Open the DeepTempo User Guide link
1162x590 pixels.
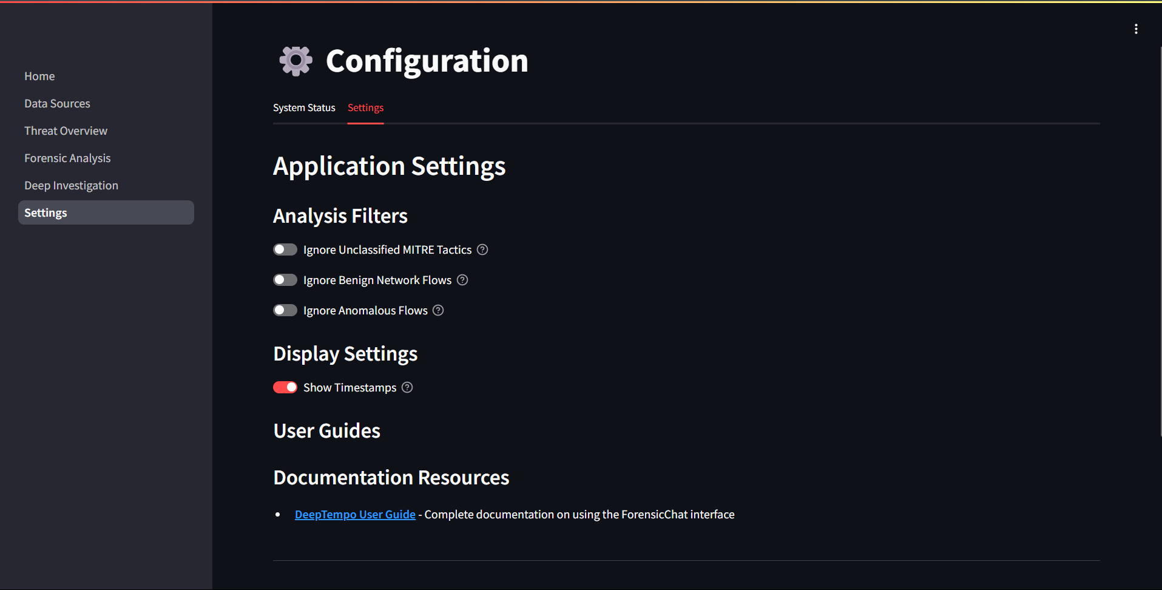tap(355, 515)
